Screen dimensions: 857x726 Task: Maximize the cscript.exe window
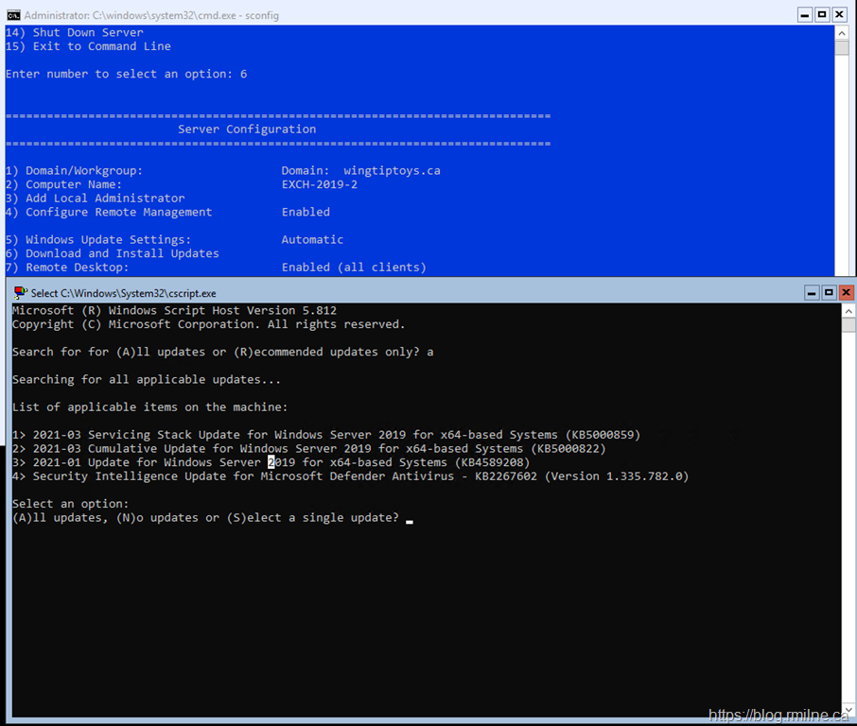829,293
